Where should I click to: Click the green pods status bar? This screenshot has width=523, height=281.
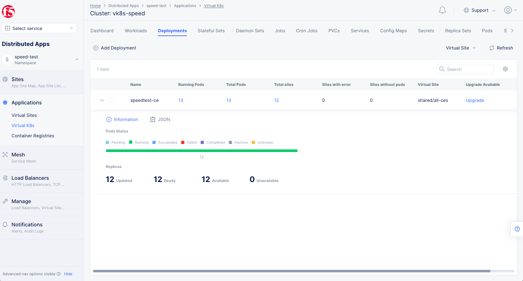(x=201, y=151)
